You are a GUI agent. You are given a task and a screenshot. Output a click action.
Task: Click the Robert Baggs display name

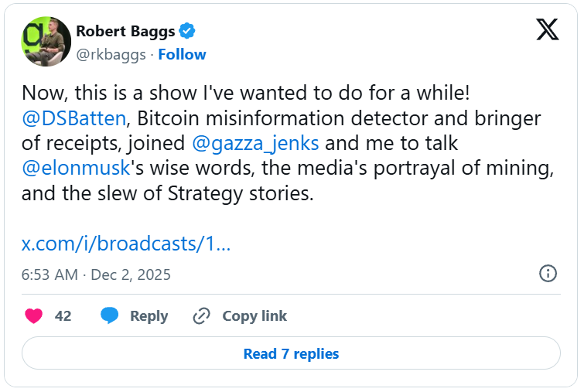click(x=125, y=31)
